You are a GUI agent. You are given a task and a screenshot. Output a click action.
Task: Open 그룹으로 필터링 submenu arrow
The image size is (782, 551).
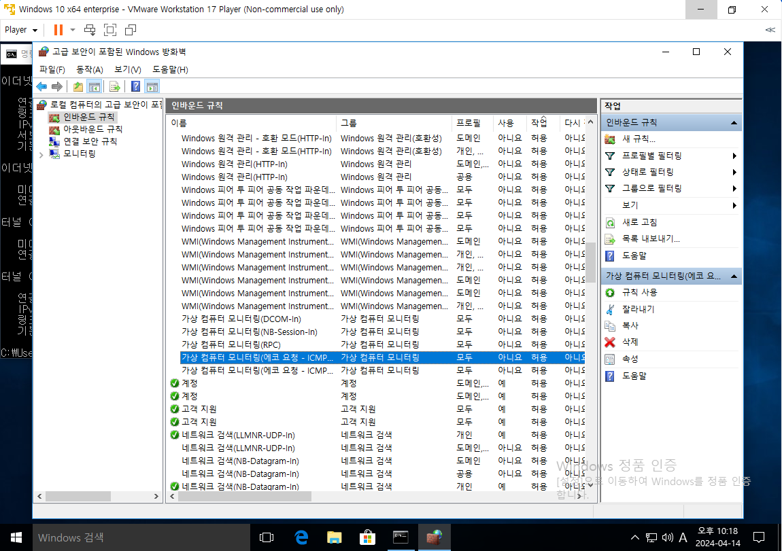click(x=734, y=189)
